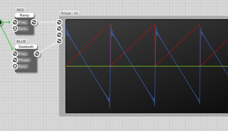Click the first Scope input port

tap(59, 22)
